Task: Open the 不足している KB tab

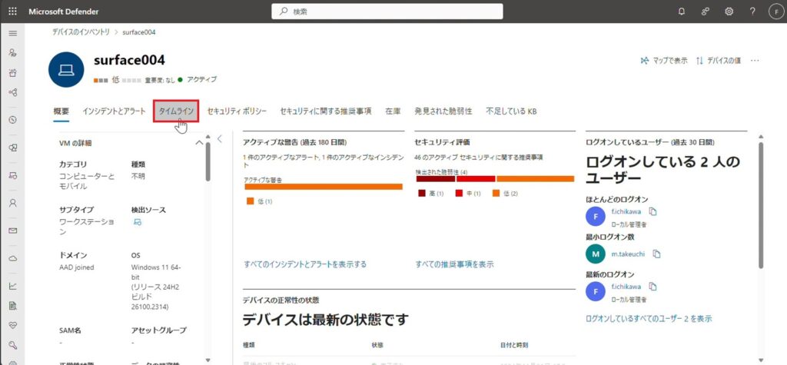Action: (511, 111)
